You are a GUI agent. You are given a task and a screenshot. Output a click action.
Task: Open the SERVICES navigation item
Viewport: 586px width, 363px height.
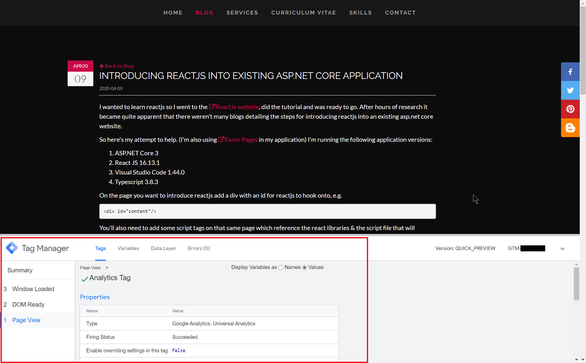242,12
